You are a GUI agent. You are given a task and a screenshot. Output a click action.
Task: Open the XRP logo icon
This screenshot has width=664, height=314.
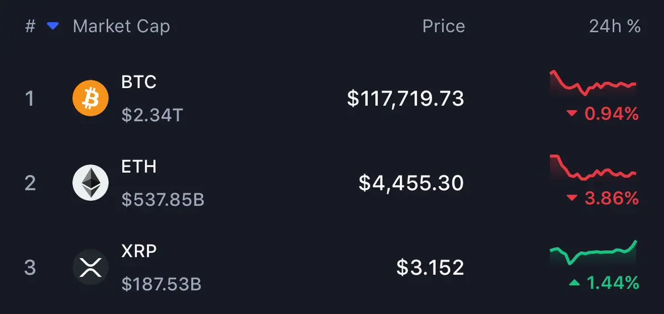pyautogui.click(x=91, y=267)
